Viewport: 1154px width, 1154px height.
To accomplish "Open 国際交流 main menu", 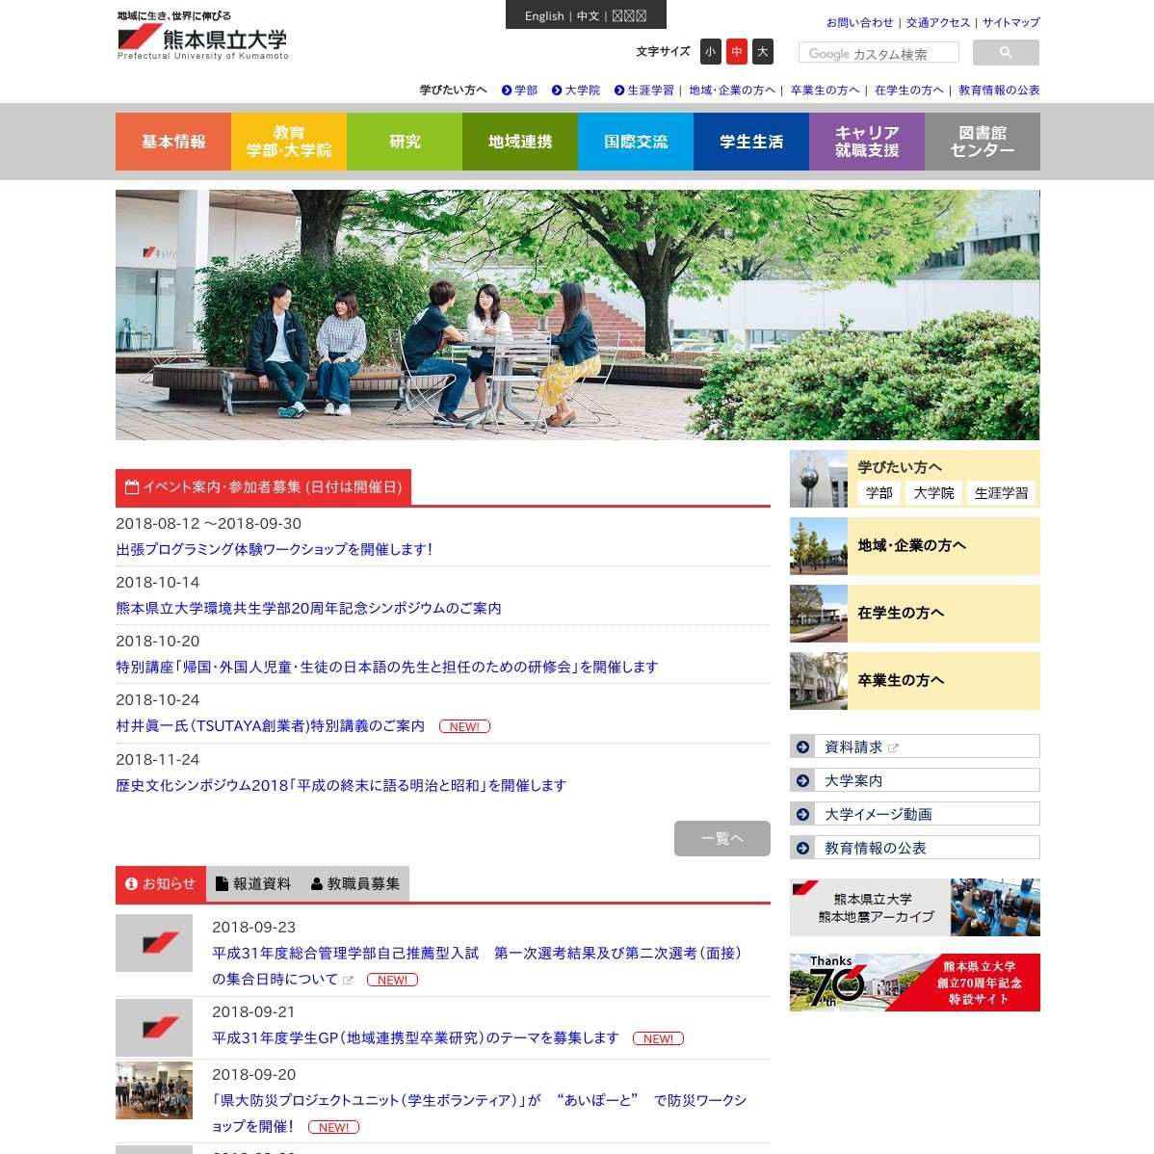I will pyautogui.click(x=635, y=142).
